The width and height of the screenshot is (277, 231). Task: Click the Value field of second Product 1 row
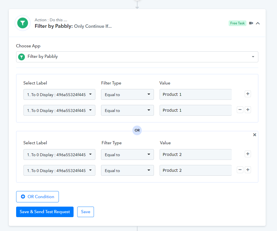(x=196, y=110)
